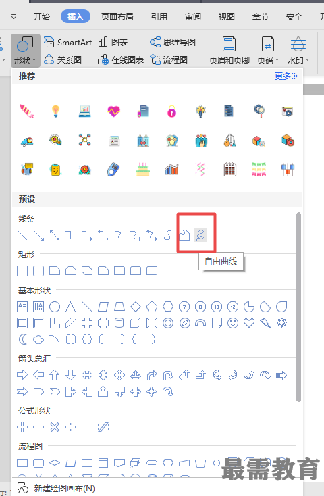The width and height of the screenshot is (324, 496).
Task: Select the cylinder can shape
Action: [x=119, y=323]
